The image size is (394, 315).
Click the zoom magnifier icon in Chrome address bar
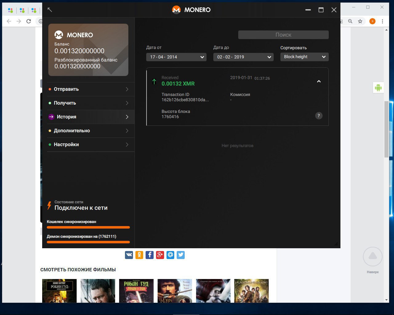tap(350, 21)
